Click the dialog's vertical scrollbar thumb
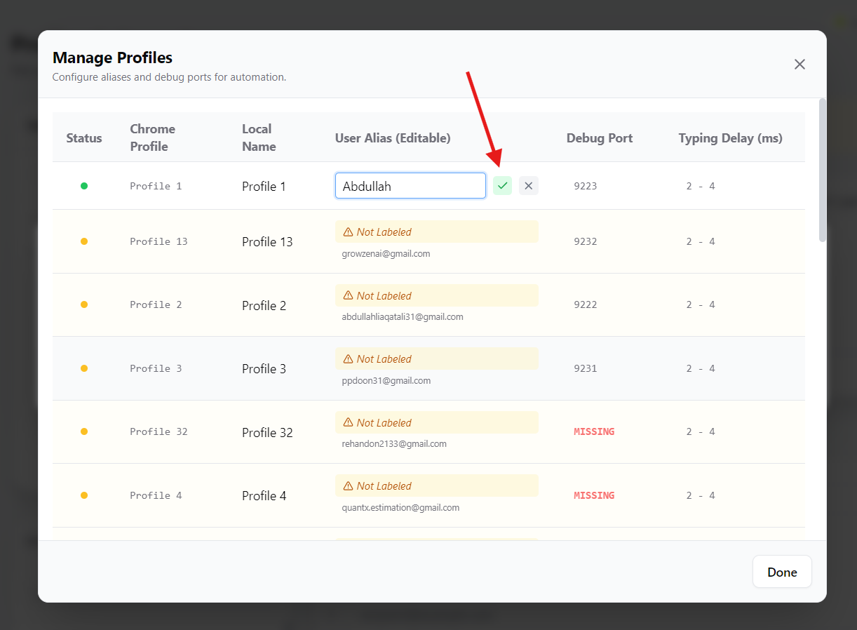The image size is (857, 630). [x=823, y=170]
